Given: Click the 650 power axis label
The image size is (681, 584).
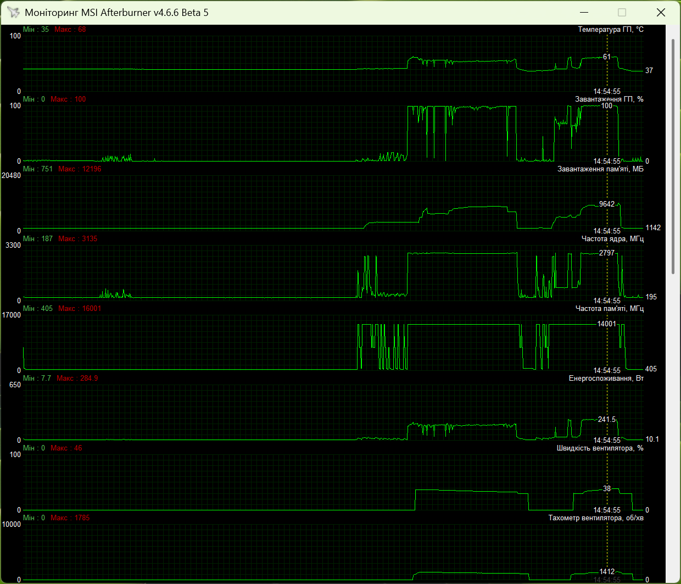Looking at the screenshot, I should pos(15,385).
